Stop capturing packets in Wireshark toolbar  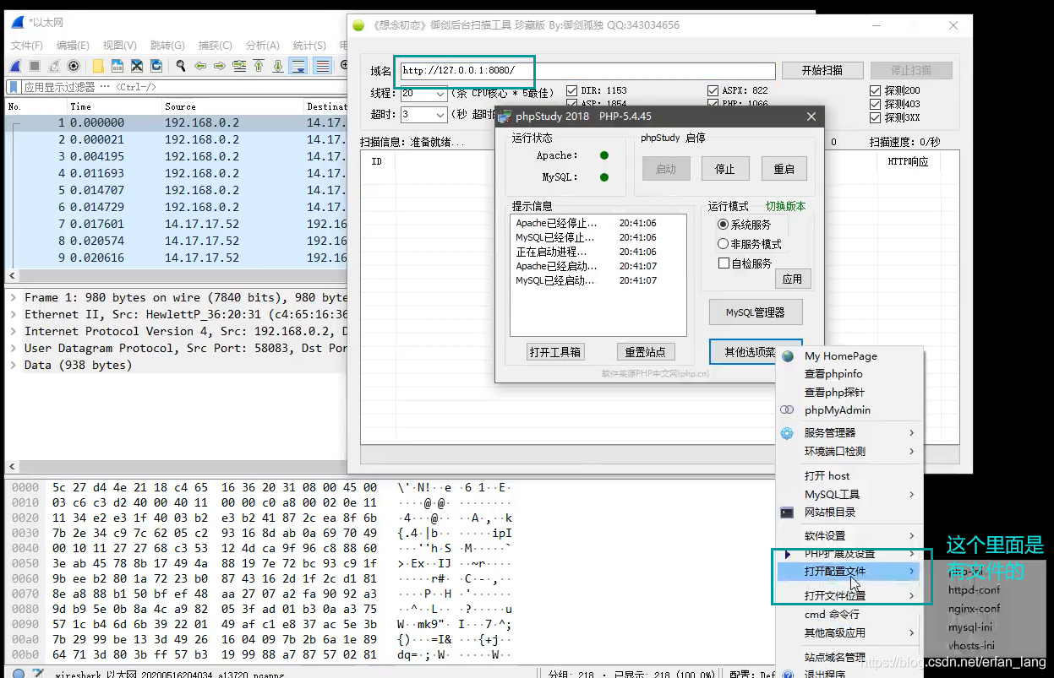click(x=35, y=65)
